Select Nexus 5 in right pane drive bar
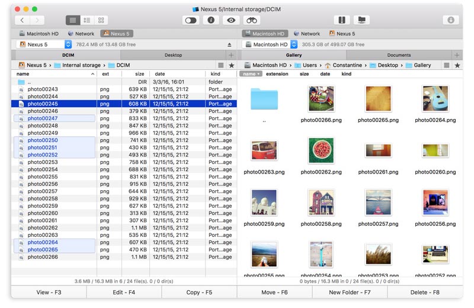Image resolution: width=474 pixels, height=308 pixels. (x=342, y=34)
